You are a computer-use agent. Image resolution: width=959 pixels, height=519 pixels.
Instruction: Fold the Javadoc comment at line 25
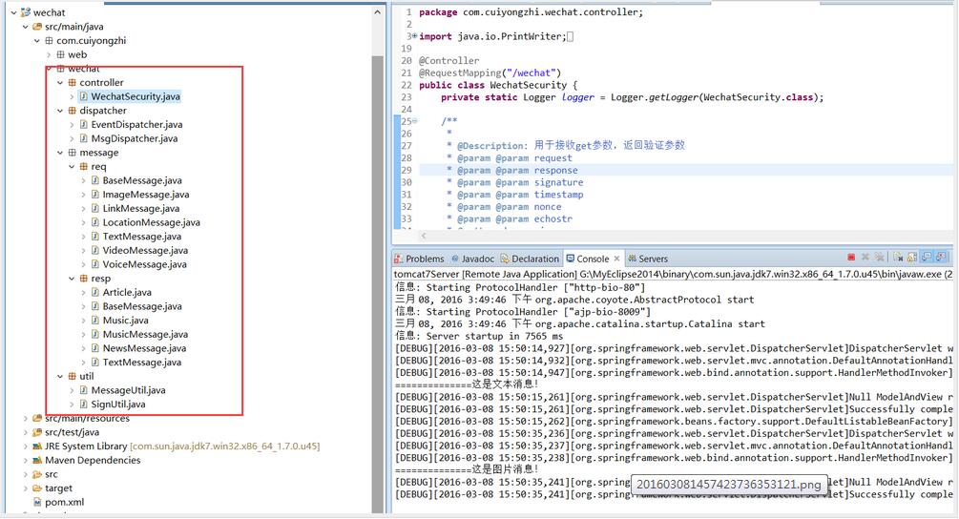click(415, 121)
